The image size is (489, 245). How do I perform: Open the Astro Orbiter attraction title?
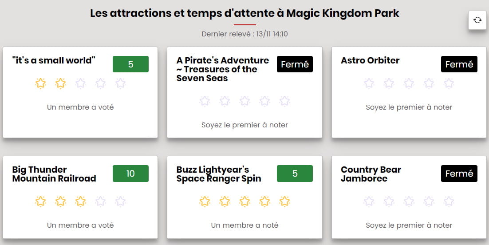tap(370, 60)
